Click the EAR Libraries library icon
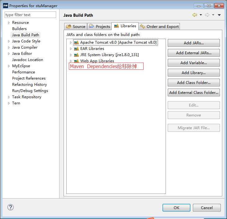The height and width of the screenshot is (219, 227). click(76, 49)
